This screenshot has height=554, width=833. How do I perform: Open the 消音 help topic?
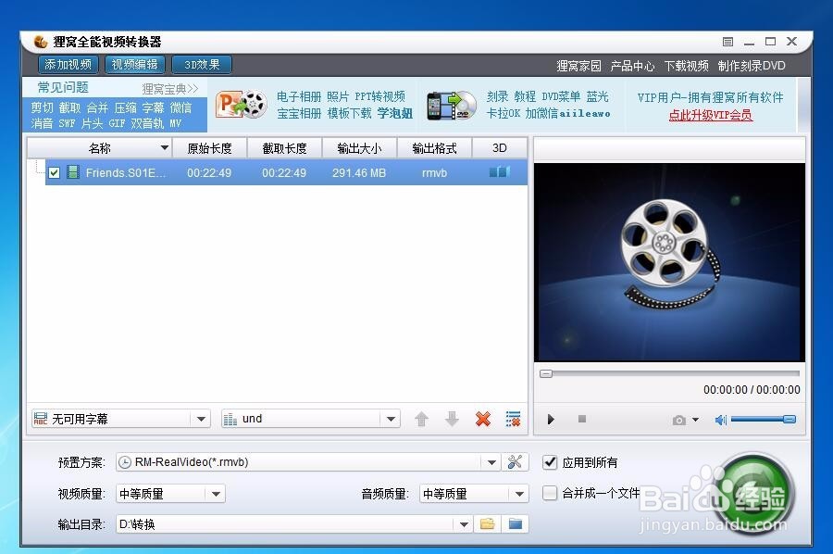point(42,123)
